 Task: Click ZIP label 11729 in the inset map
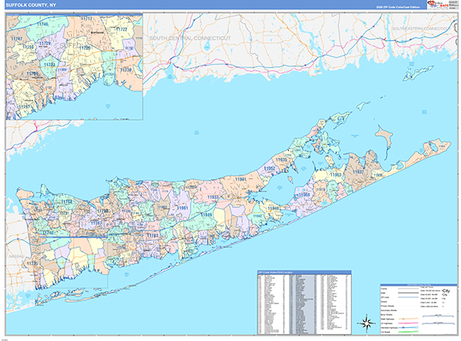(45, 43)
